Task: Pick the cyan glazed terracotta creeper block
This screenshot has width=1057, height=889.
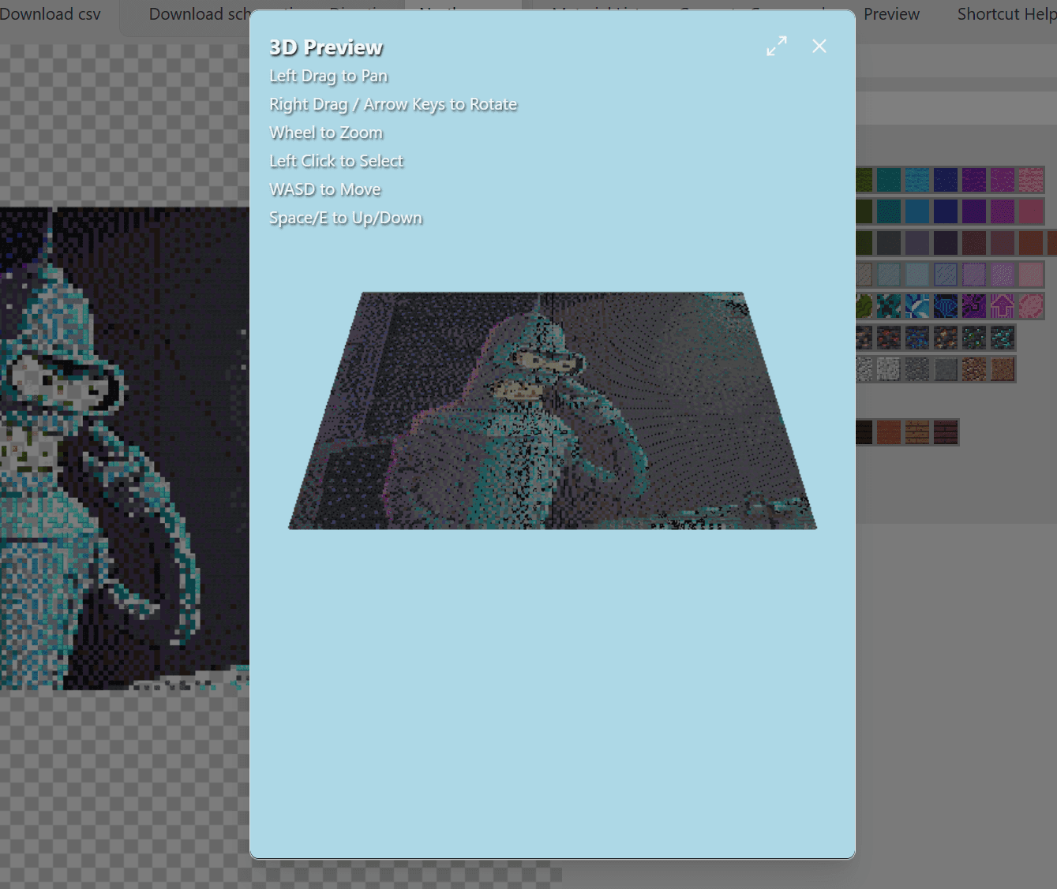Action: pos(888,306)
